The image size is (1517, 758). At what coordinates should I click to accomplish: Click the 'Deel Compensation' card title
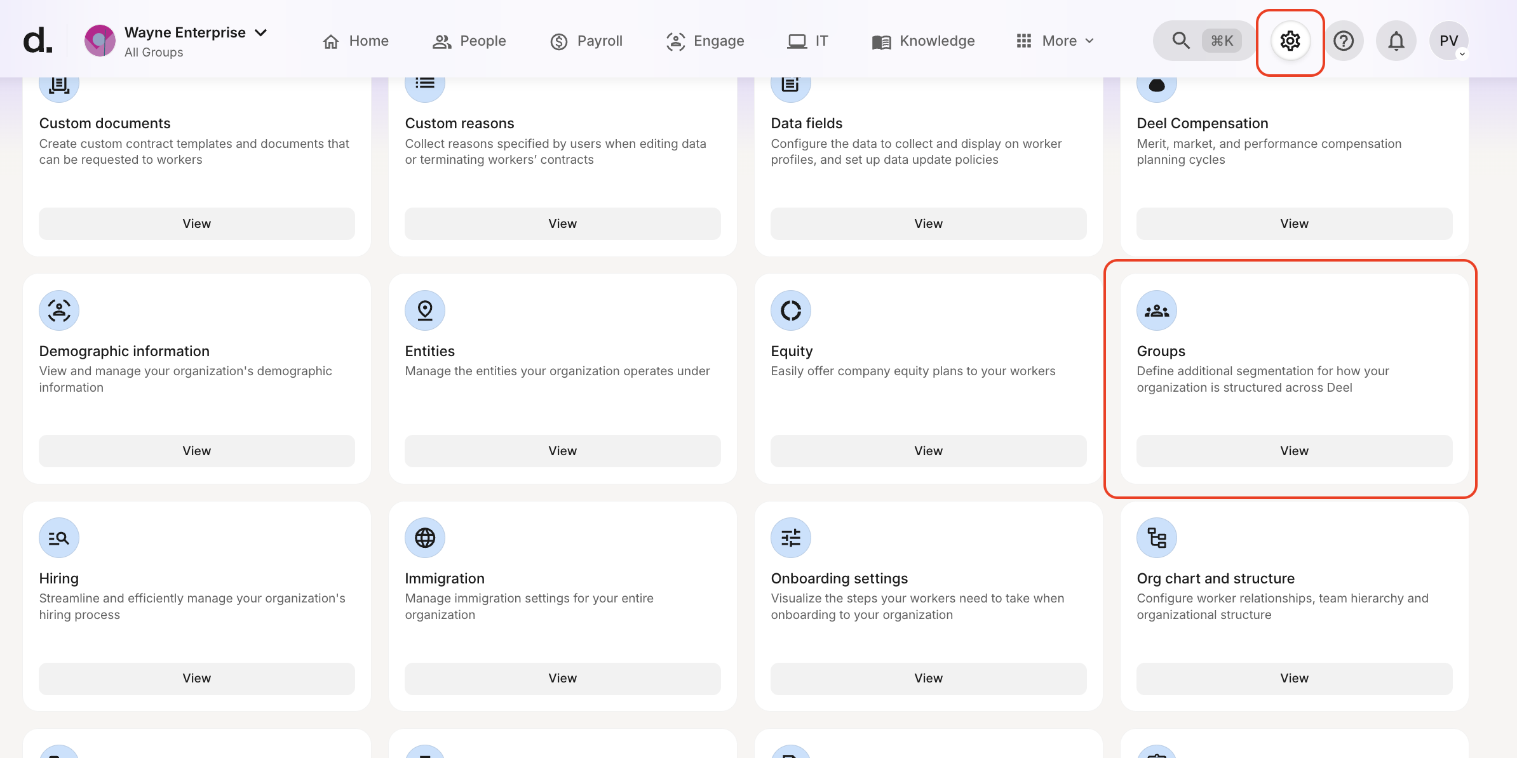pyautogui.click(x=1202, y=123)
